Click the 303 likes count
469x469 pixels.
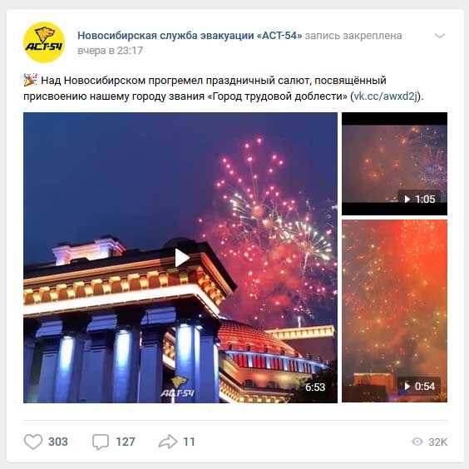(x=58, y=442)
